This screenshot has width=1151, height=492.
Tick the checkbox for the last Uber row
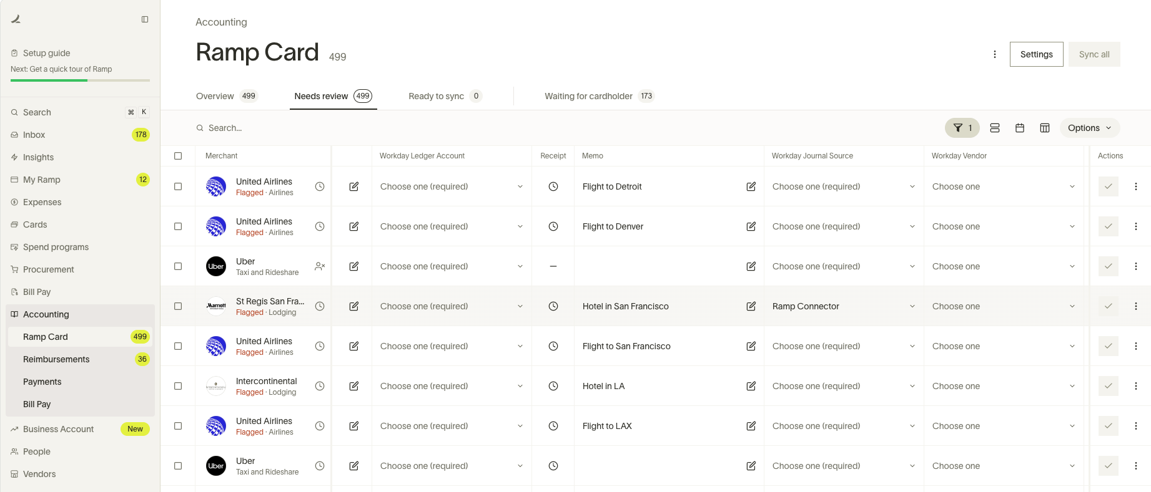(x=178, y=466)
